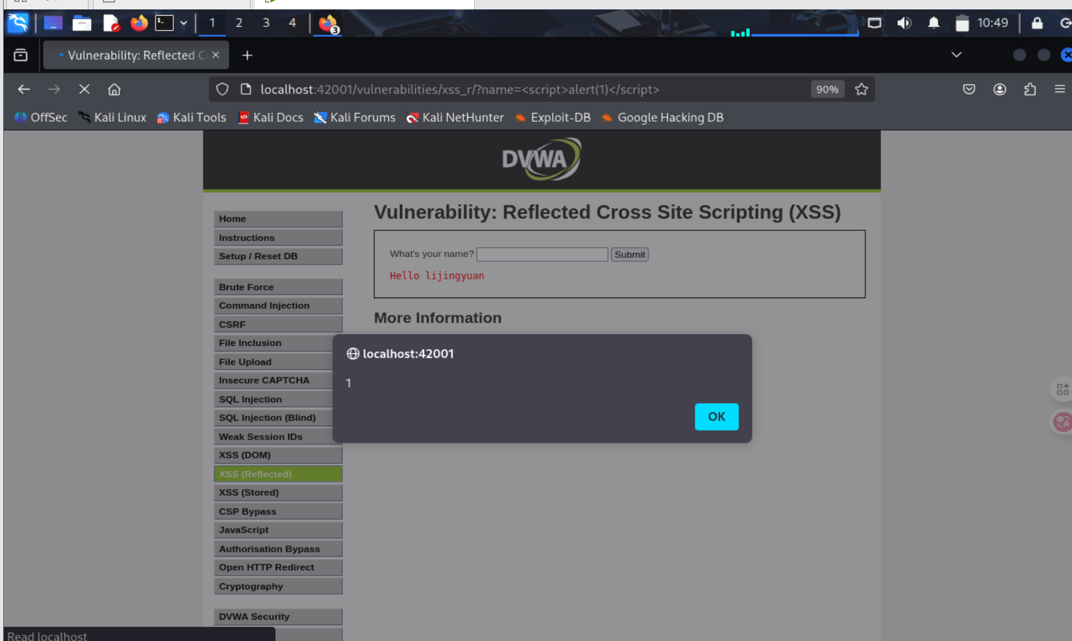Screen dimensions: 1072x641
Task: Open a new browser tab
Action: pos(247,55)
